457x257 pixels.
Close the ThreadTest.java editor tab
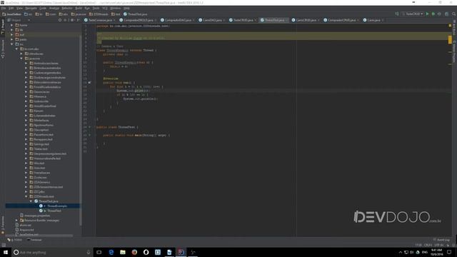click(286, 20)
